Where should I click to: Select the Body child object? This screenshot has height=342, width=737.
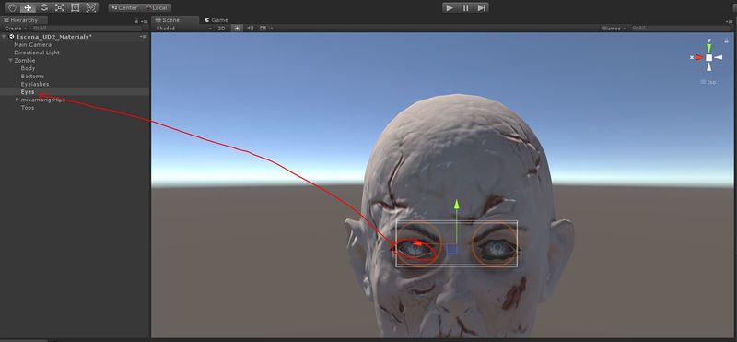coord(29,68)
